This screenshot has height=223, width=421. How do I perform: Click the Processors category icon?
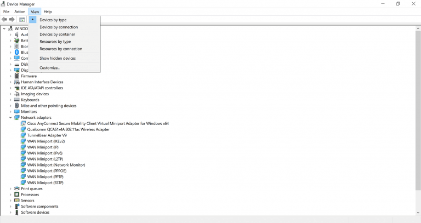pos(17,195)
